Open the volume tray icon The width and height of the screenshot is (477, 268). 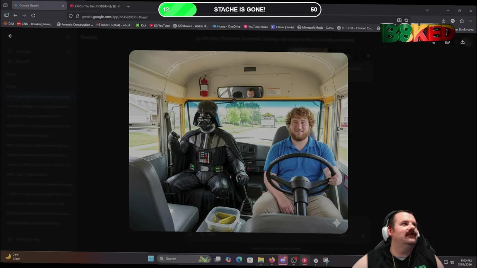coord(452,262)
